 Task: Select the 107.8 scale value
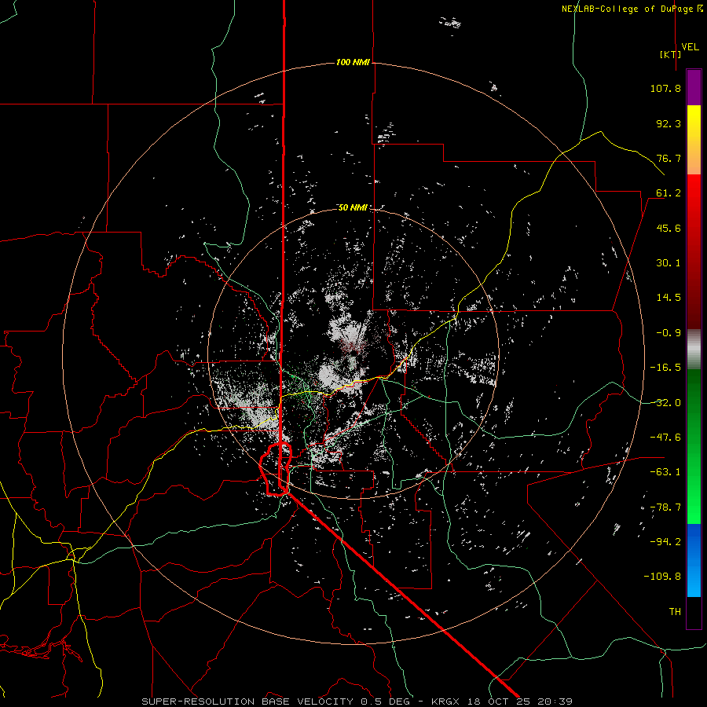(x=665, y=88)
